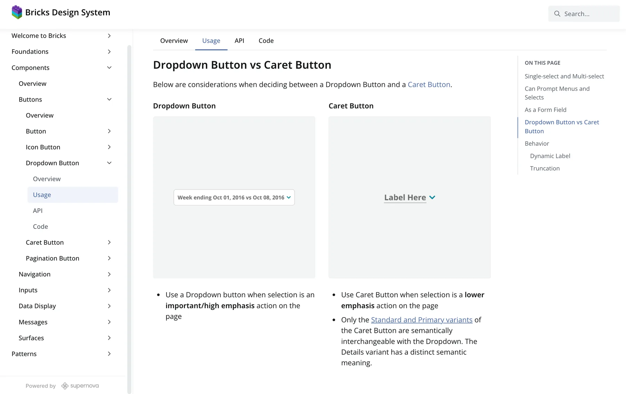
Task: Select Usage under Dropdown Button sidebar
Action: click(73, 195)
